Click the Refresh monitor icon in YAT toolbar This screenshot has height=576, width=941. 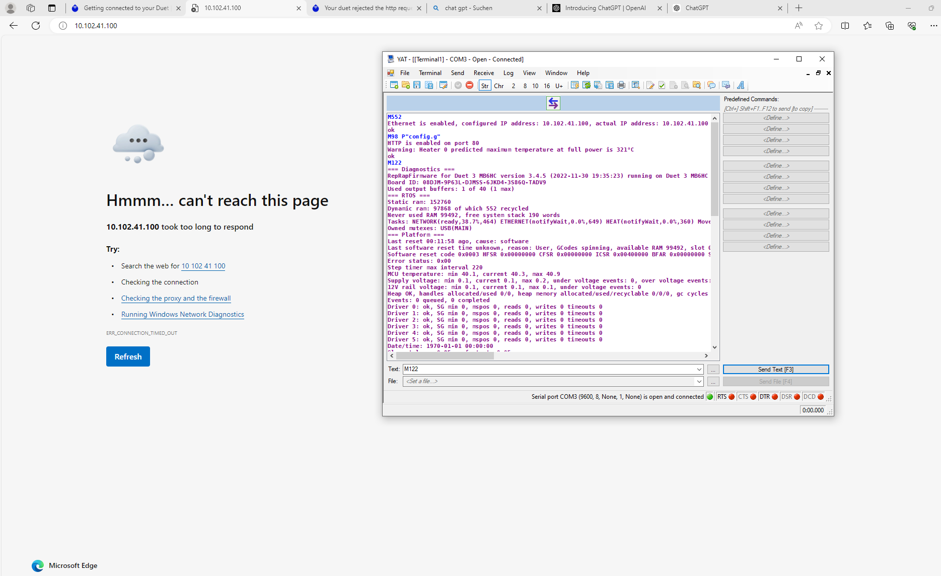pos(587,85)
